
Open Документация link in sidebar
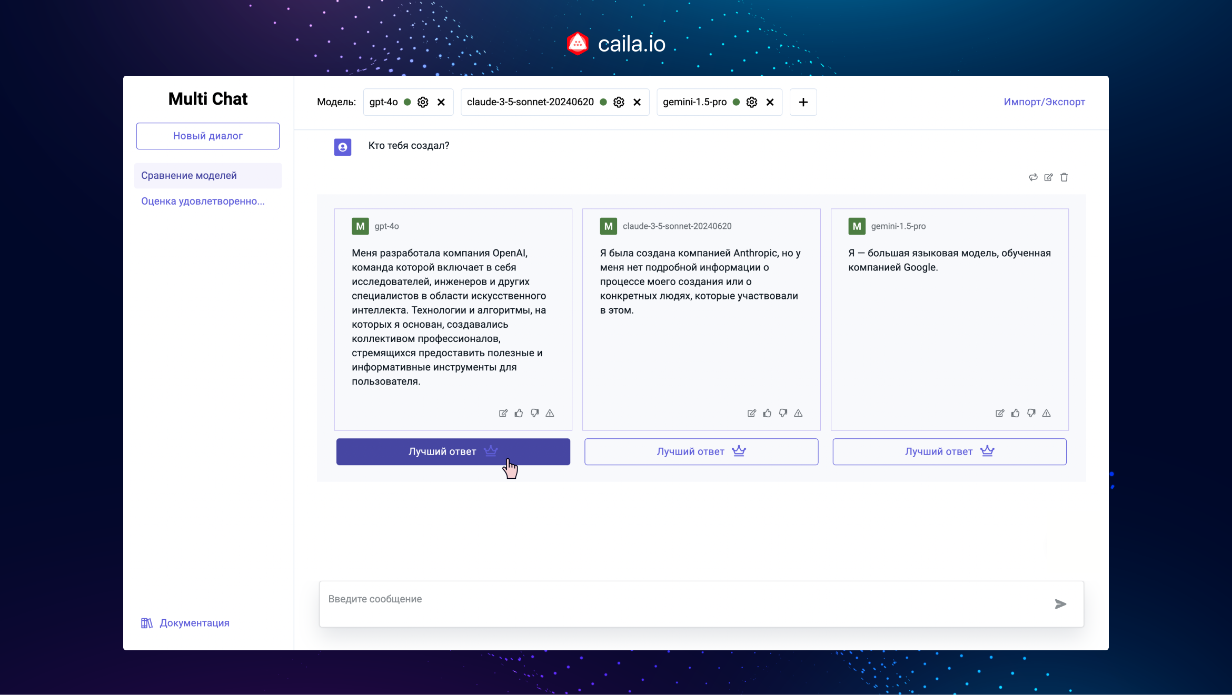coord(185,623)
